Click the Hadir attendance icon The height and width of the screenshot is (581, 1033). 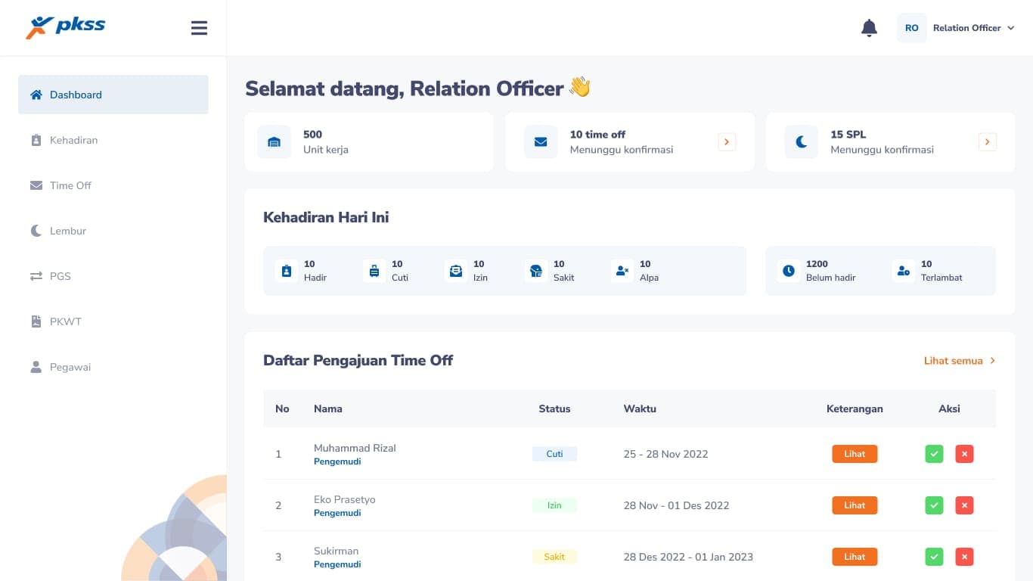(286, 271)
